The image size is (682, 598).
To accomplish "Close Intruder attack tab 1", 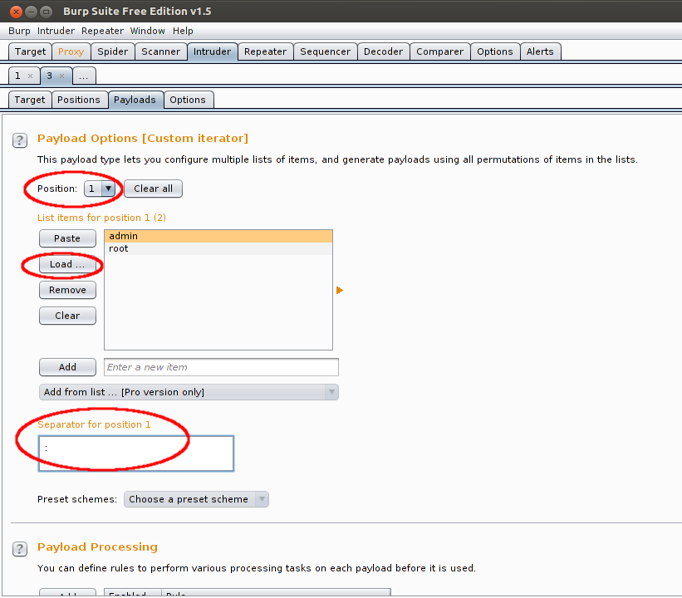I will pyautogui.click(x=31, y=76).
